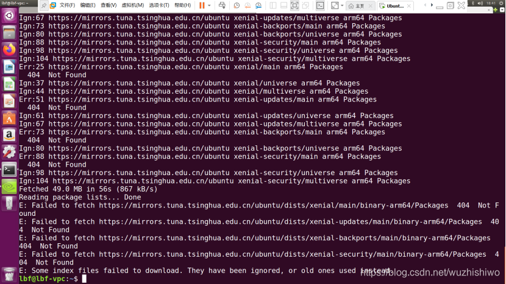This screenshot has width=506, height=284.
Task: Click the 'Err:51' xenial-updates/main line
Action: point(198,99)
